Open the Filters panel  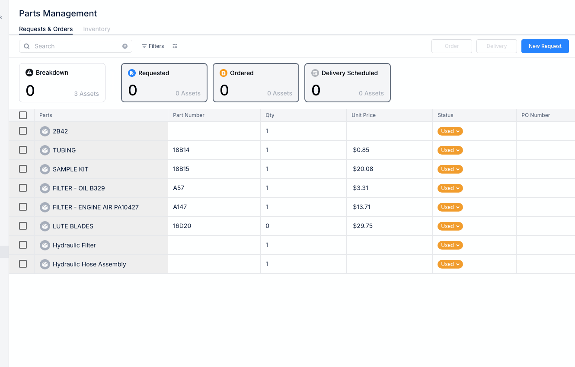153,46
